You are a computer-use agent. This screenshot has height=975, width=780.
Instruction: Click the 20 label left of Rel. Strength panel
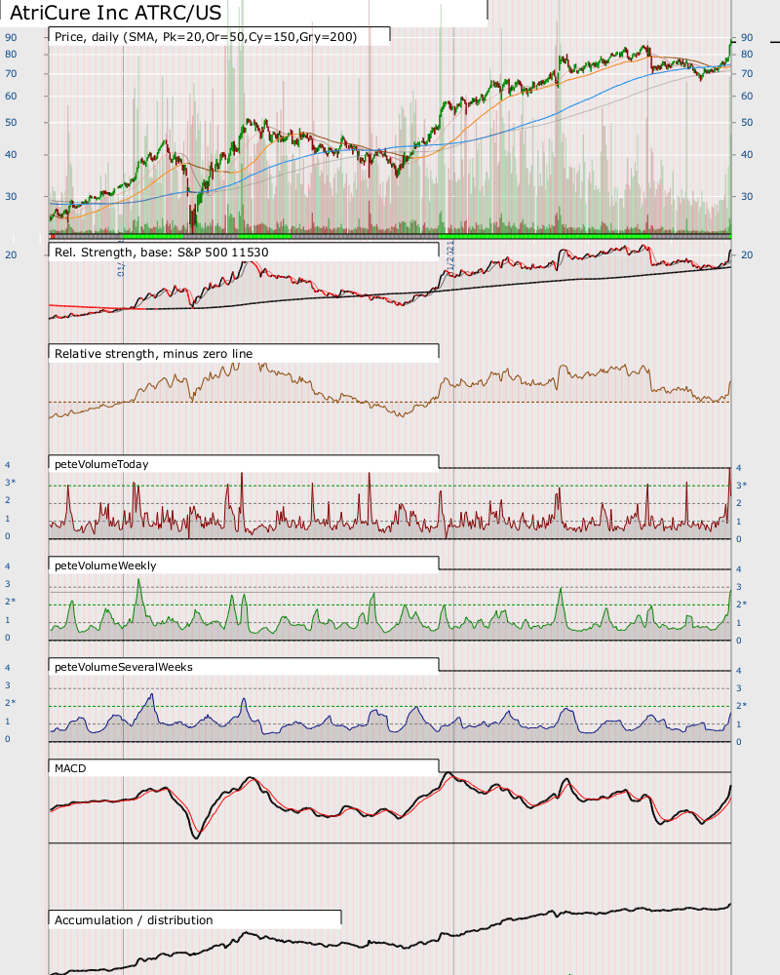(11, 254)
